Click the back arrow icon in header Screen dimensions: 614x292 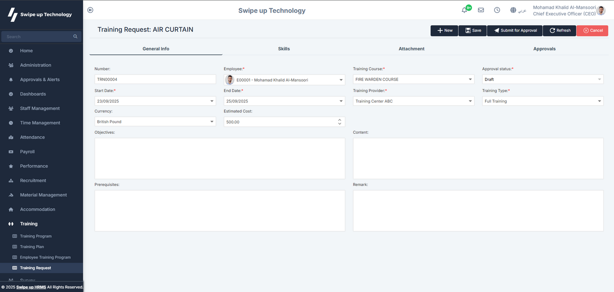click(90, 10)
